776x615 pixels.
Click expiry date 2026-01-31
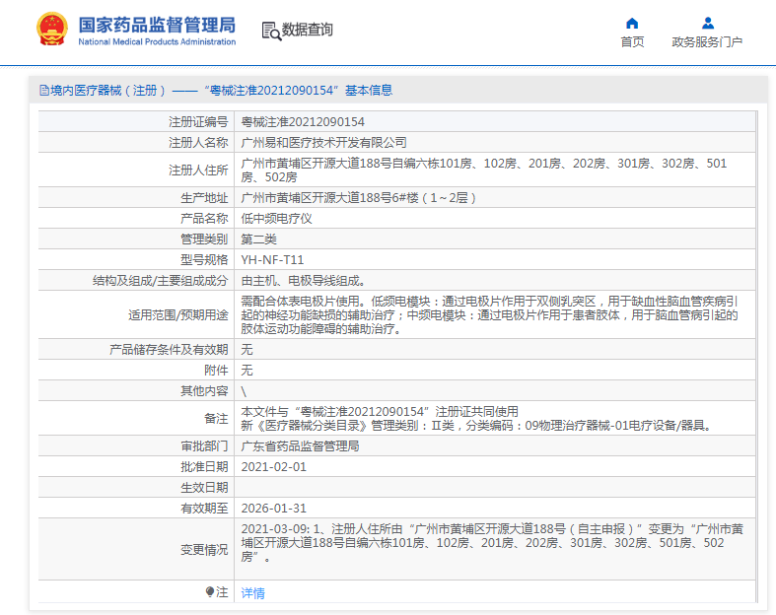point(274,509)
